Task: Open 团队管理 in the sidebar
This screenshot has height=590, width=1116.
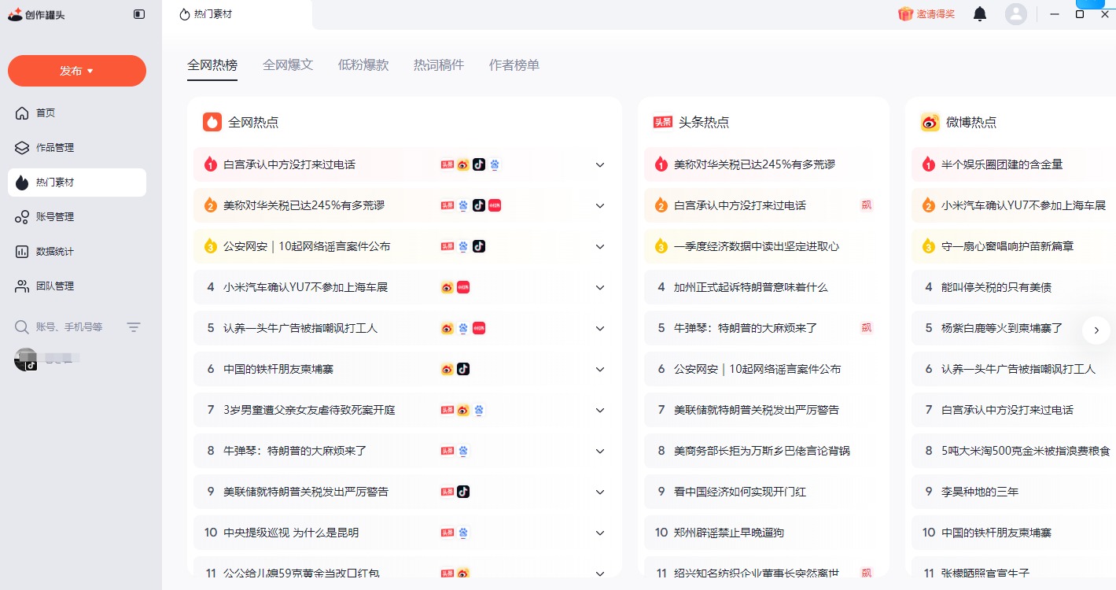Action: 54,286
